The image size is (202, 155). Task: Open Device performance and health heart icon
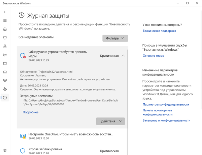pyautogui.click(x=5, y=80)
